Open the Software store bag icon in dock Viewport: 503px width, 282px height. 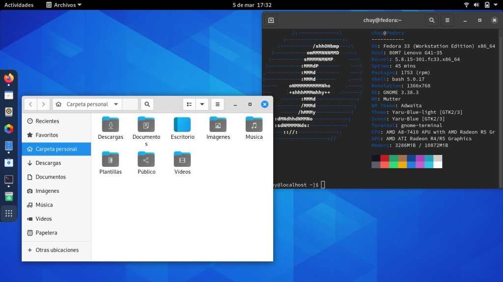[9, 162]
